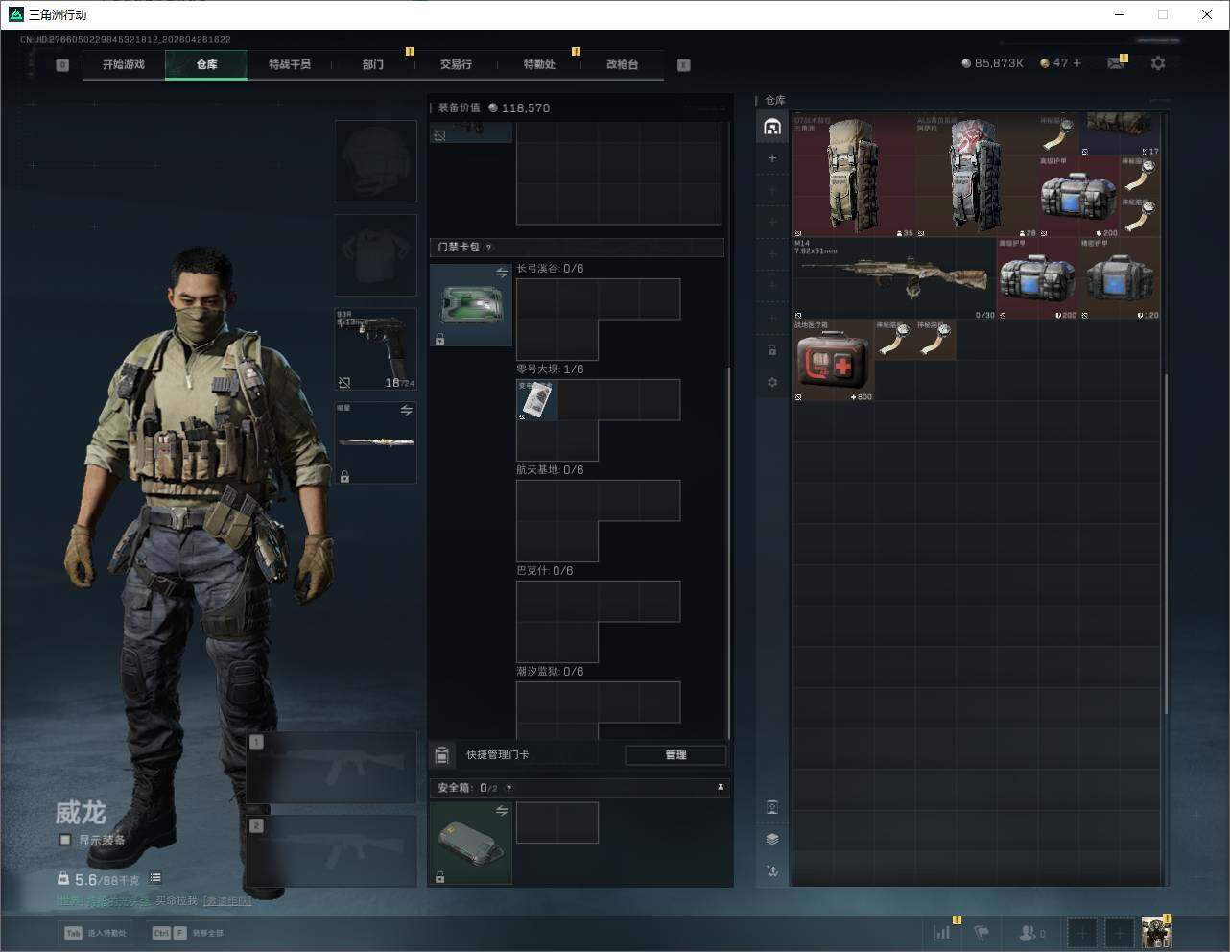Select the 120 durability armor repair kit
This screenshot has height=952, width=1230.
[1120, 278]
